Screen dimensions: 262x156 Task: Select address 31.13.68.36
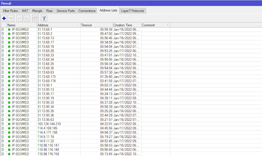(x=45, y=68)
